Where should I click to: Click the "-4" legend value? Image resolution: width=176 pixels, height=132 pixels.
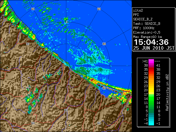pyautogui.click(x=146, y=123)
